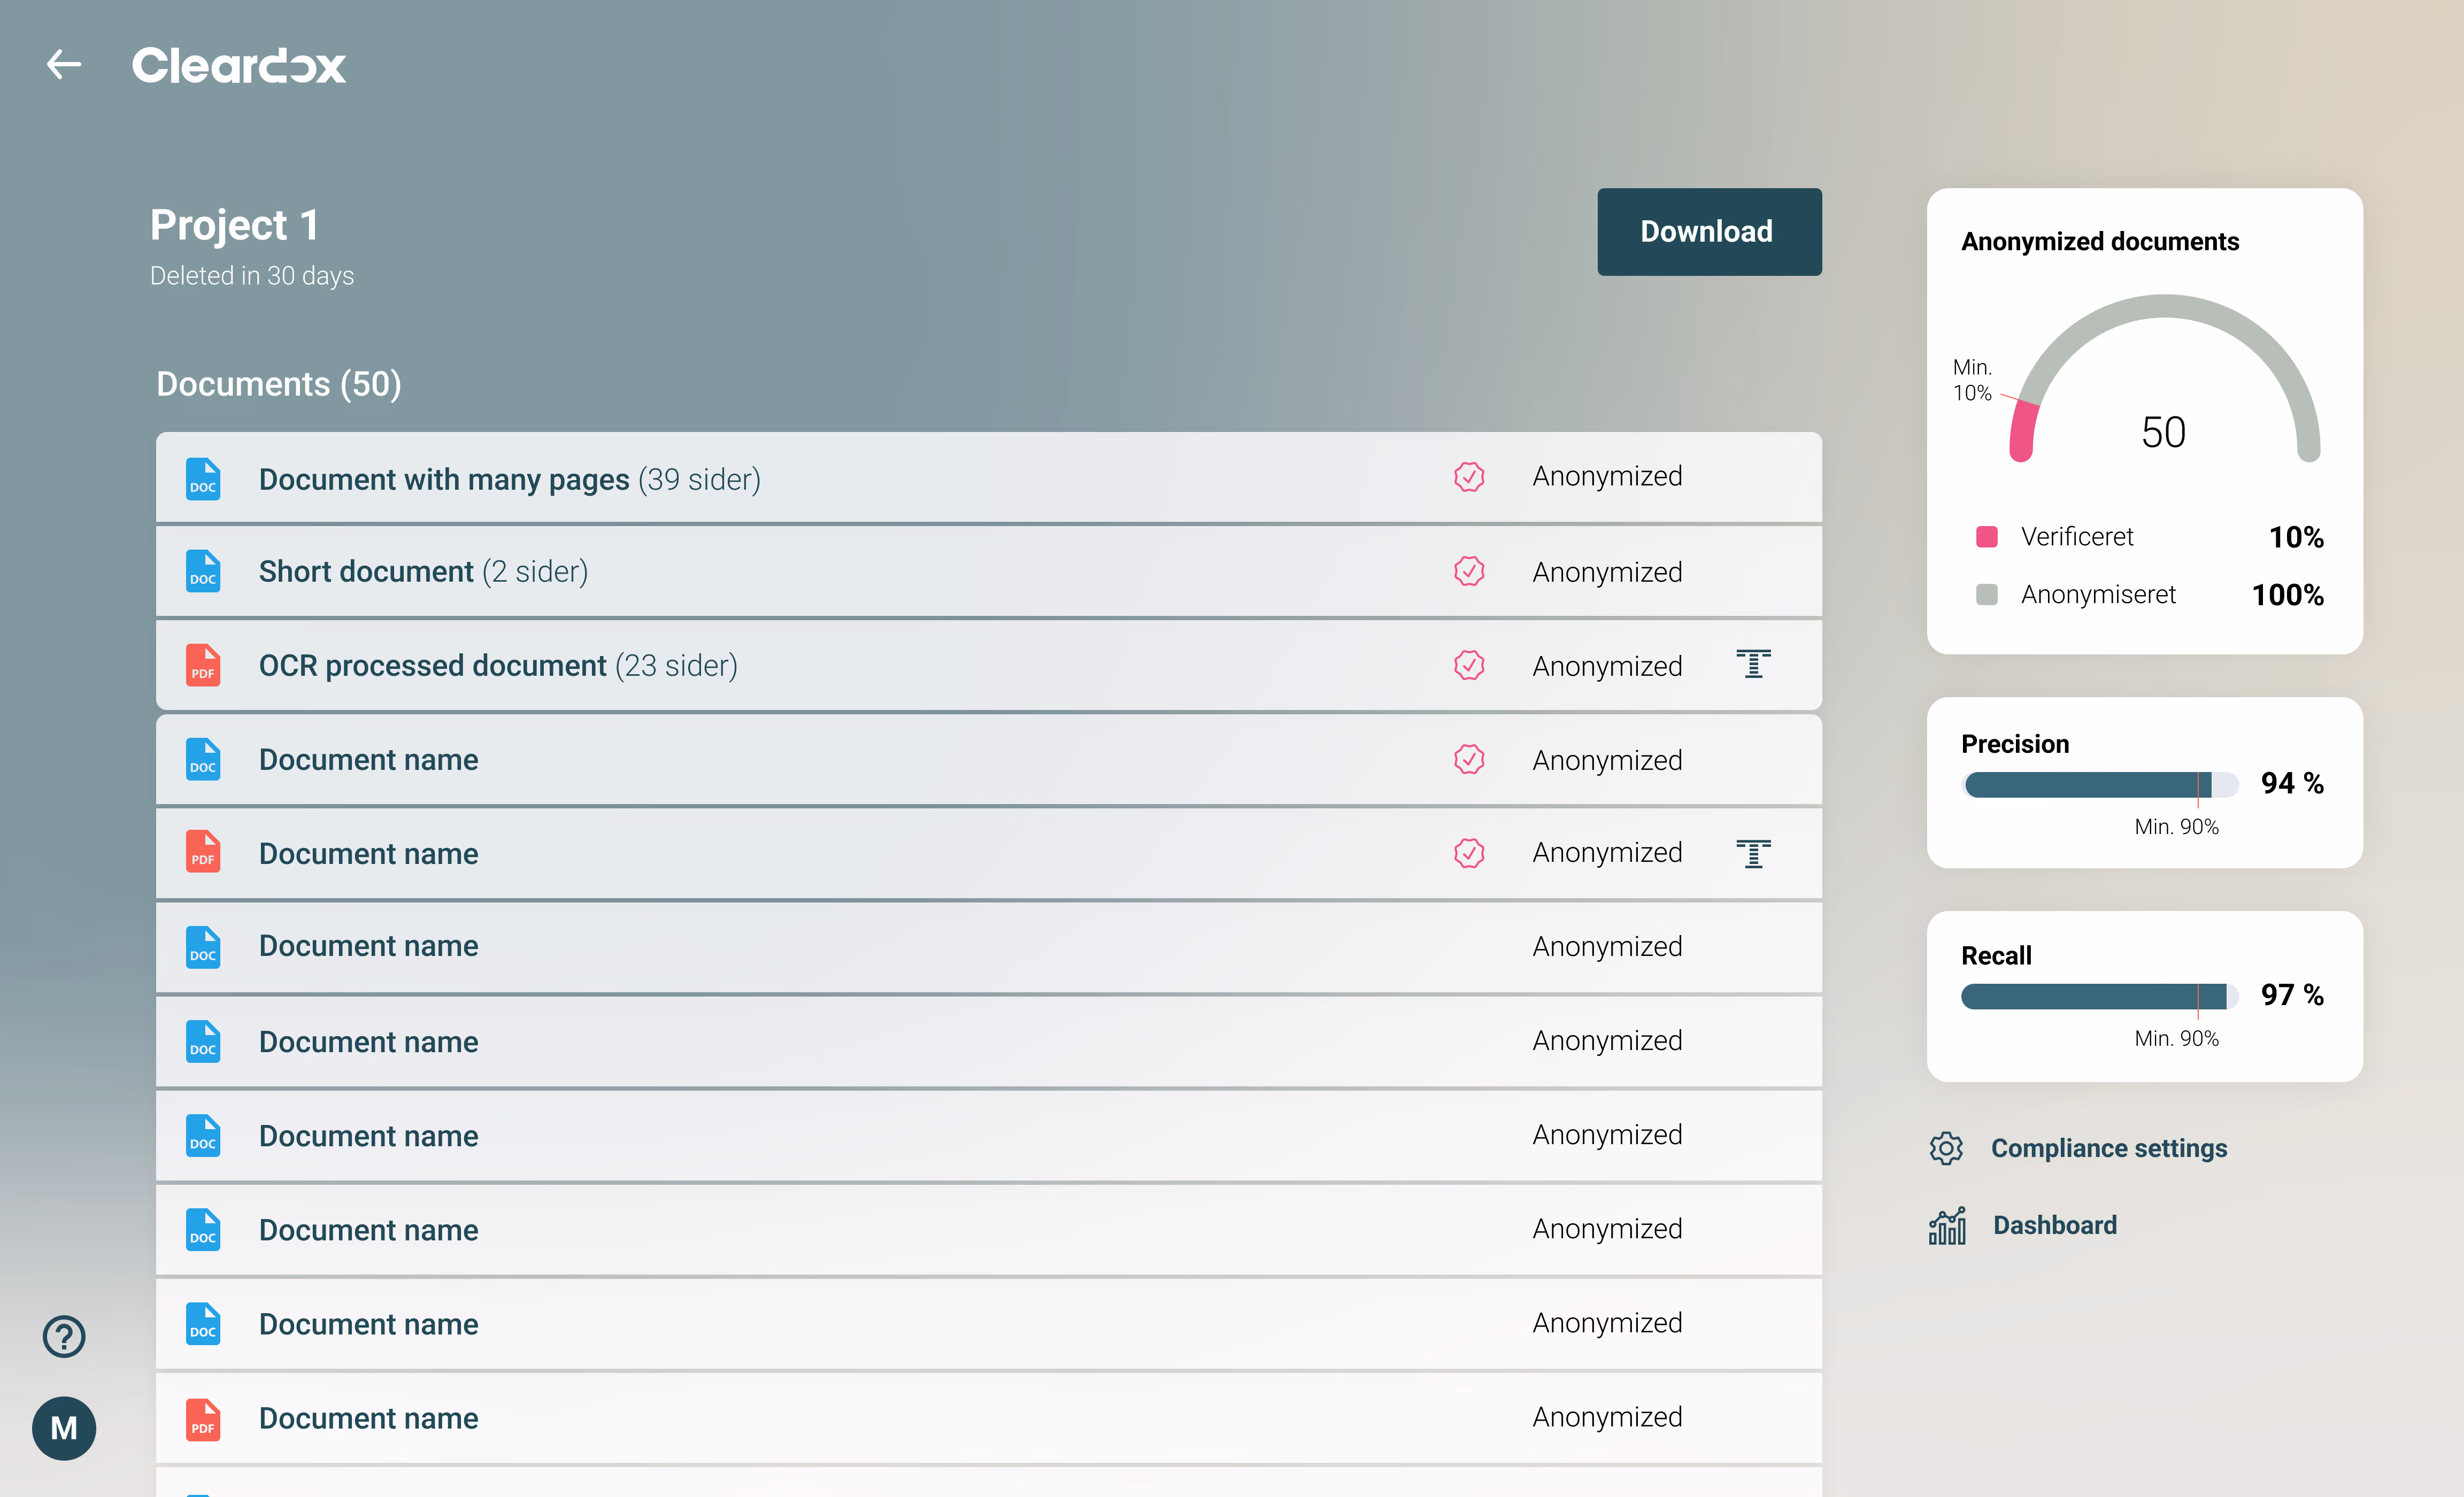
Task: Click the Anonymized documents gauge
Action: point(2165,378)
